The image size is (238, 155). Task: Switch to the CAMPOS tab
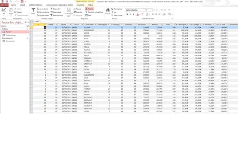pyautogui.click(x=81, y=5)
